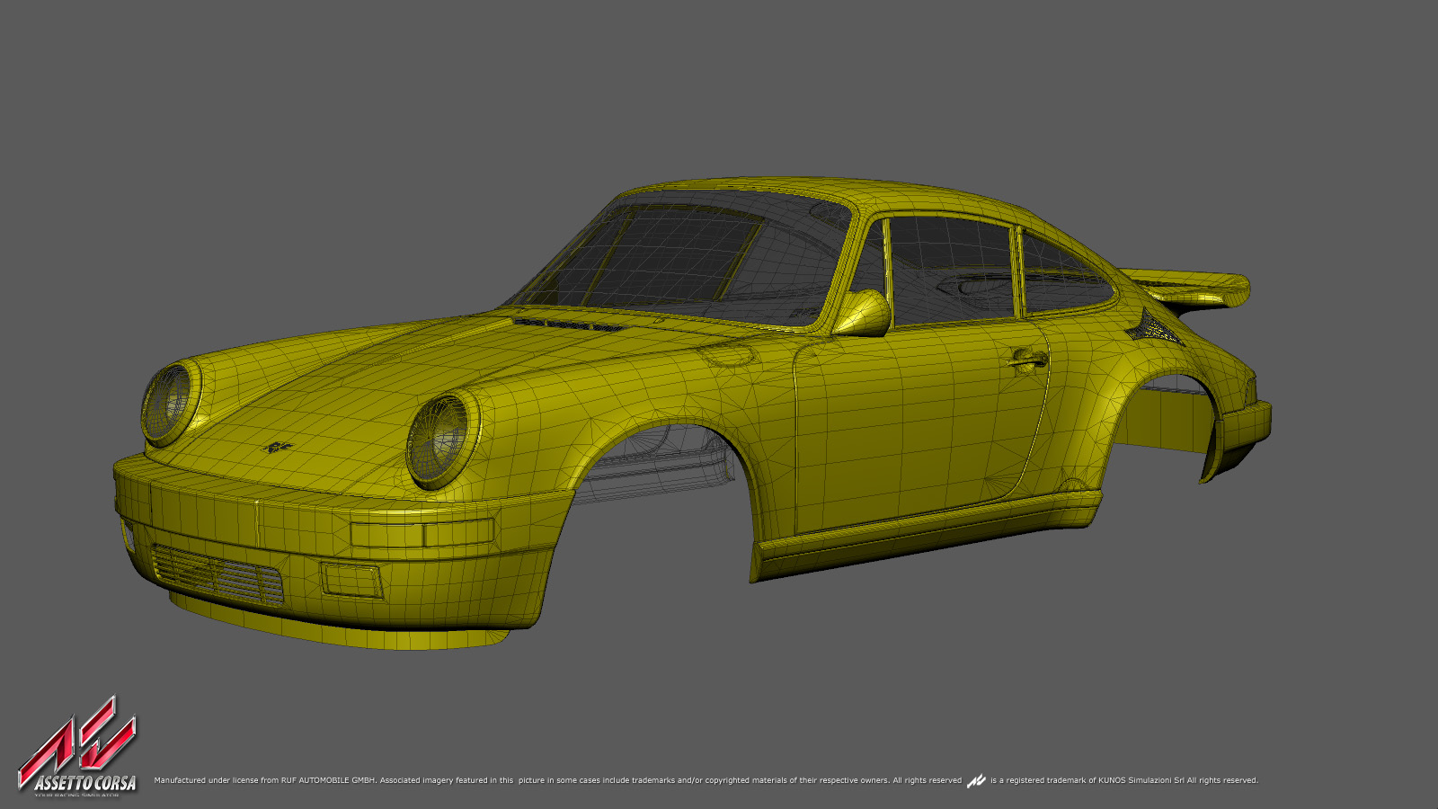Screen dimensions: 1438x809
Task: Select the car's side mirror
Action: 864,313
